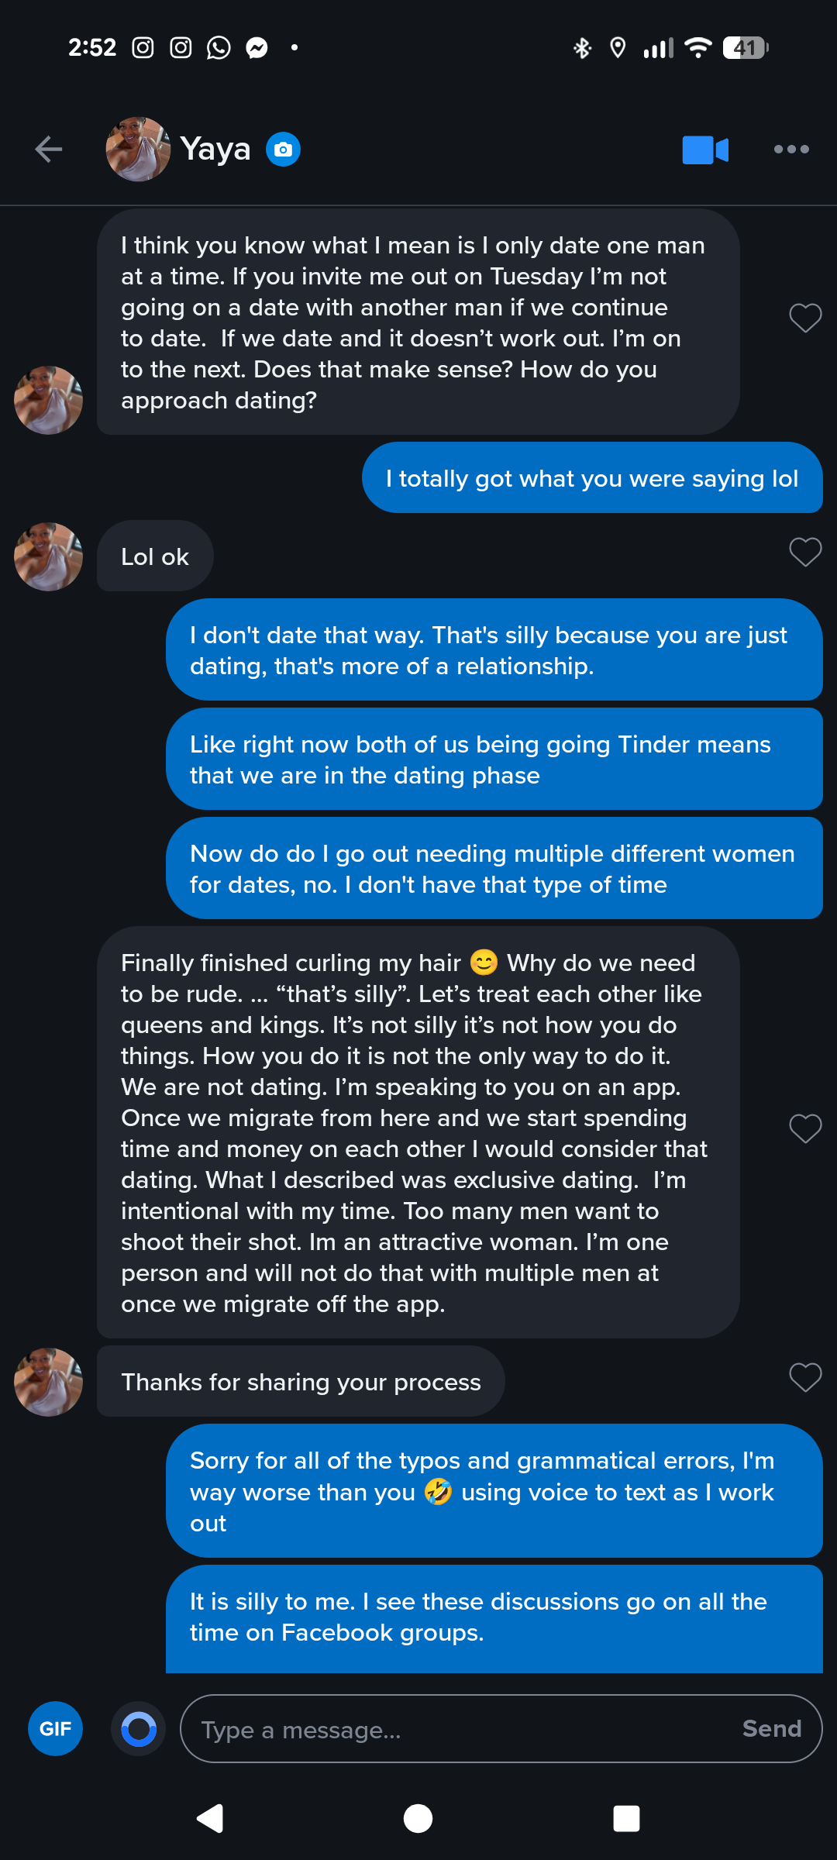837x1860 pixels.
Task: Open the GIF picker
Action: 55,1728
